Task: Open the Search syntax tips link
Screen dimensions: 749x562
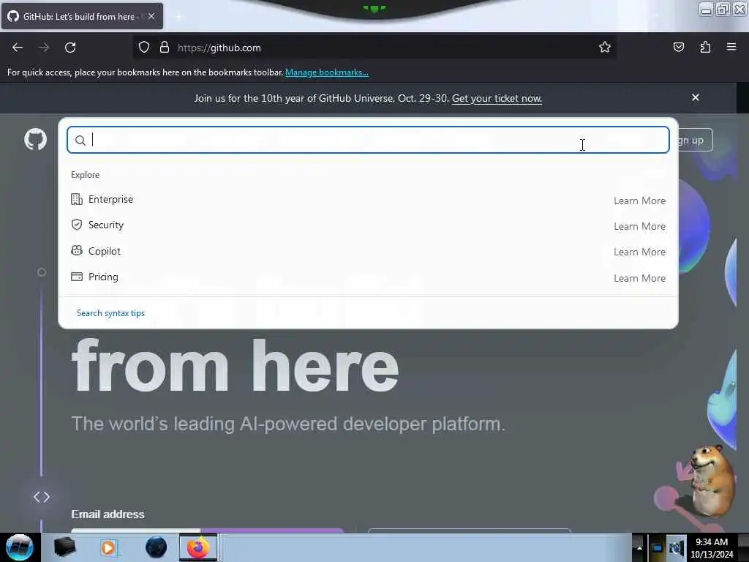Action: pos(111,313)
